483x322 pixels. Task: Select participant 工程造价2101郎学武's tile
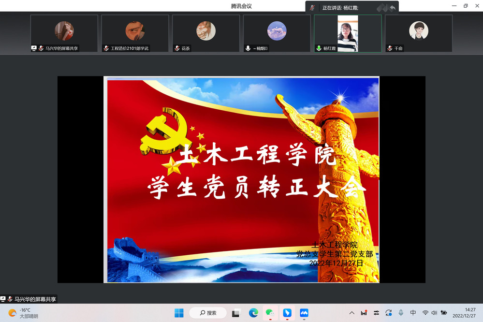135,33
